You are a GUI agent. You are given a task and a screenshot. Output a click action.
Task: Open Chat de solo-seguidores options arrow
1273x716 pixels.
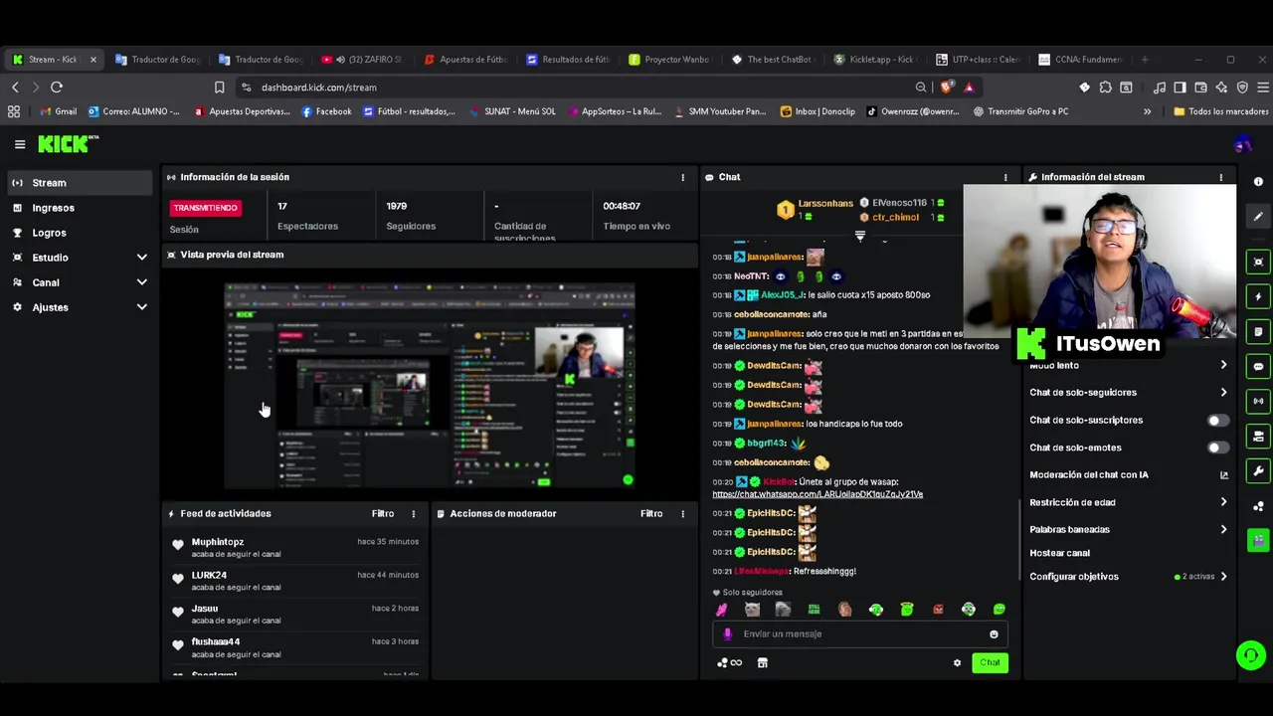[1223, 393]
